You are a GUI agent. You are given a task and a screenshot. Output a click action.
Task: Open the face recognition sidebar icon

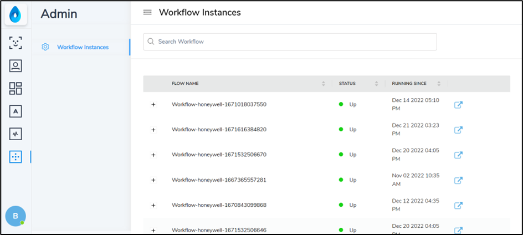(x=16, y=43)
